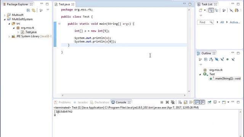Toggle Hide Non-Public Members in Outline

tap(228, 59)
